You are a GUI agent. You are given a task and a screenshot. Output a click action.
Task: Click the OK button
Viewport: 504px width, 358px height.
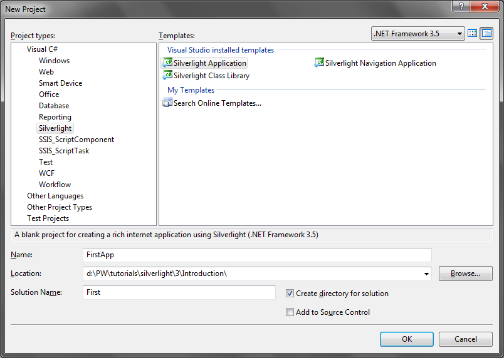(407, 339)
